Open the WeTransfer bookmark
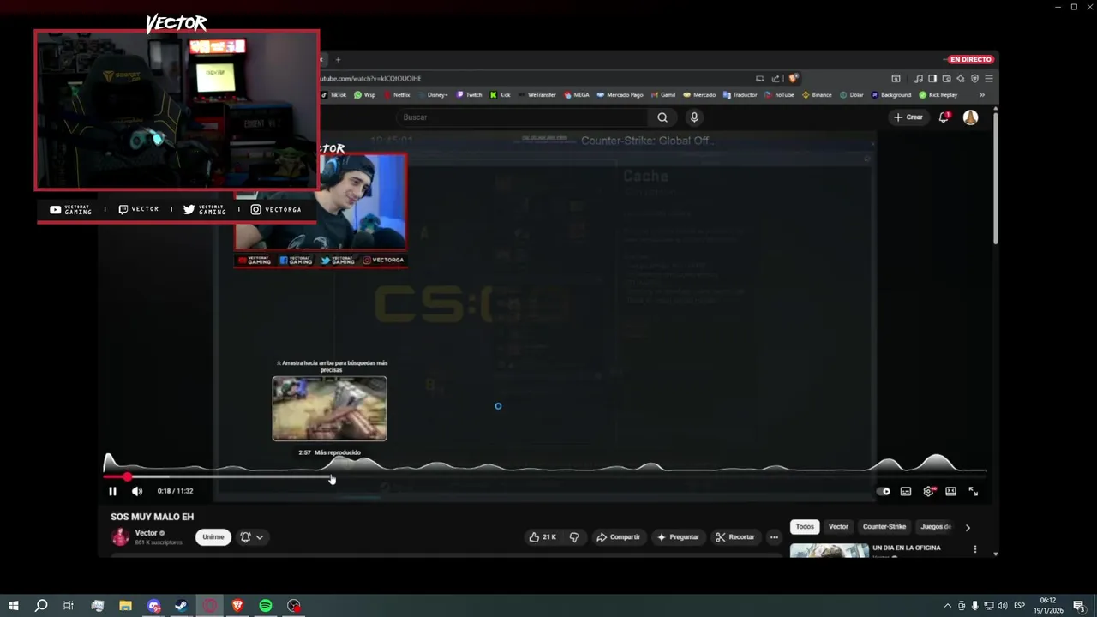Screen dimensions: 1097x617 point(537,95)
